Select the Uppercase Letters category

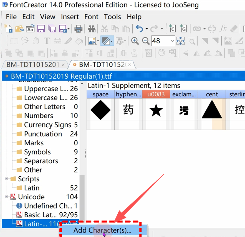coord(47,89)
